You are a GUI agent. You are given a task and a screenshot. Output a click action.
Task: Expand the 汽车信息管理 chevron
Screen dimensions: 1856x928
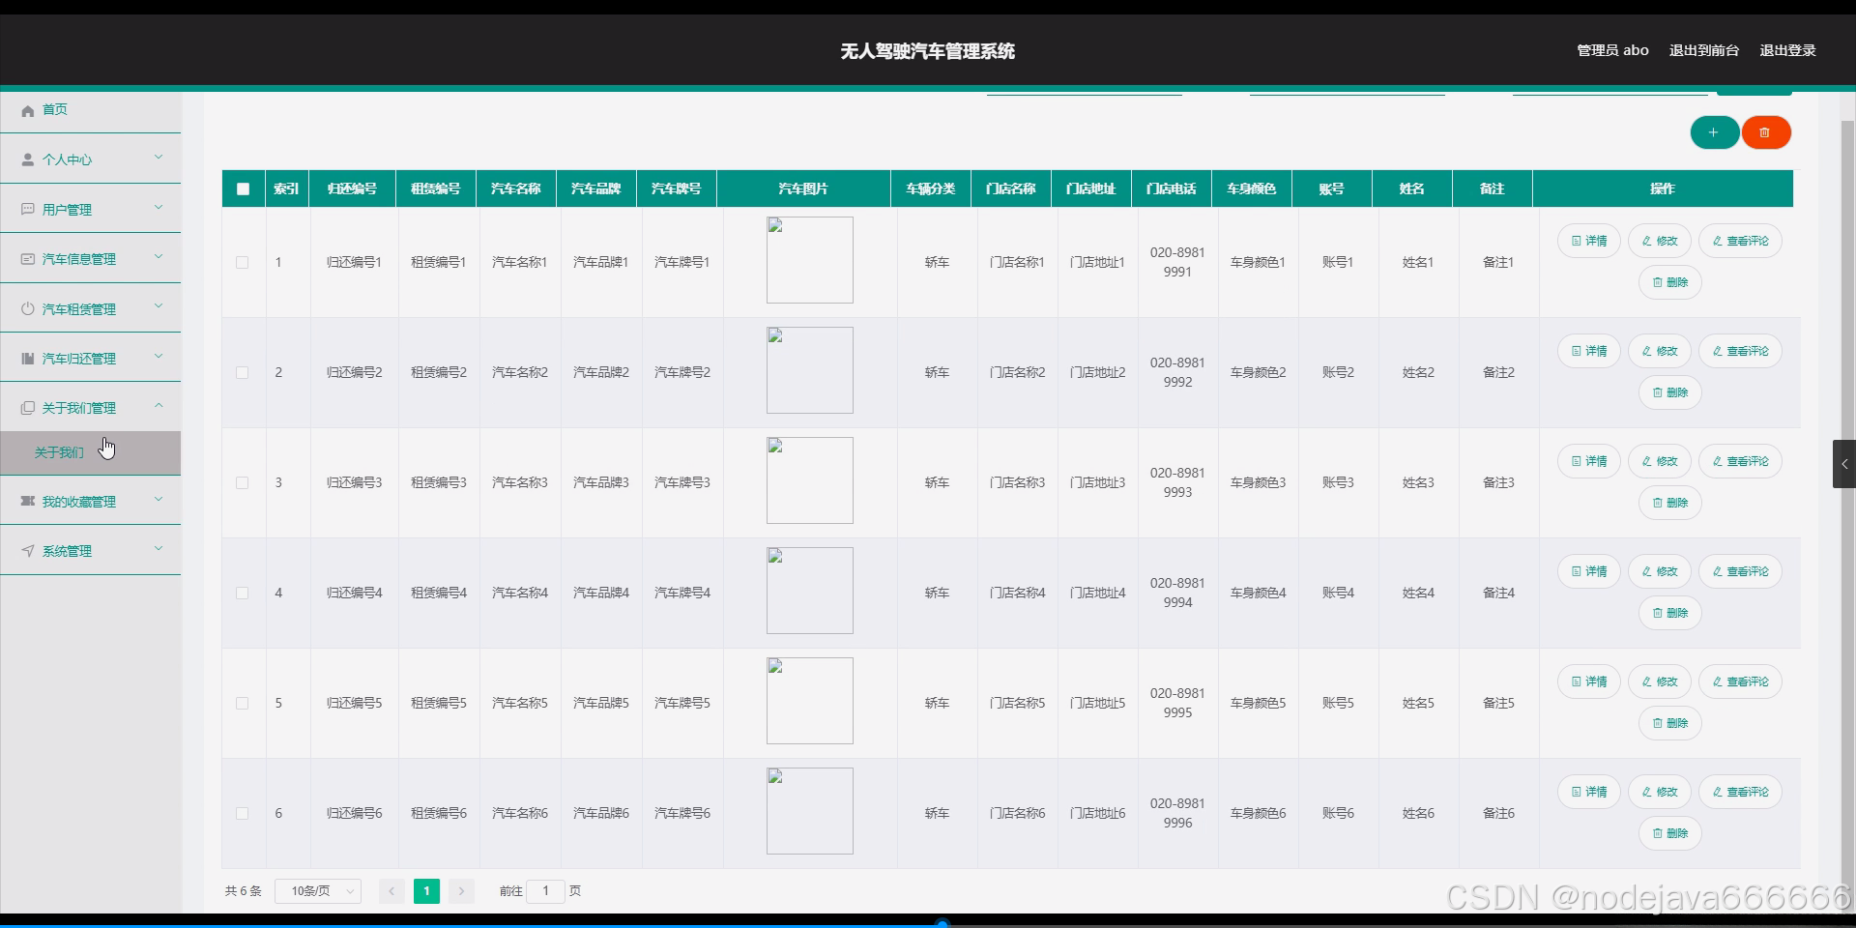click(159, 257)
